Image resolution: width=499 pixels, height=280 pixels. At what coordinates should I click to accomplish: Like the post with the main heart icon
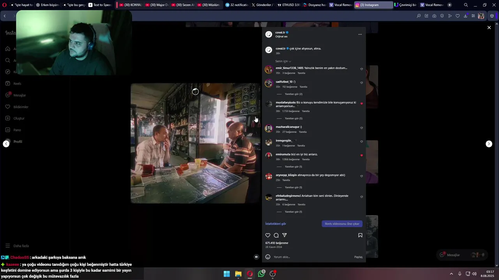pos(268,235)
